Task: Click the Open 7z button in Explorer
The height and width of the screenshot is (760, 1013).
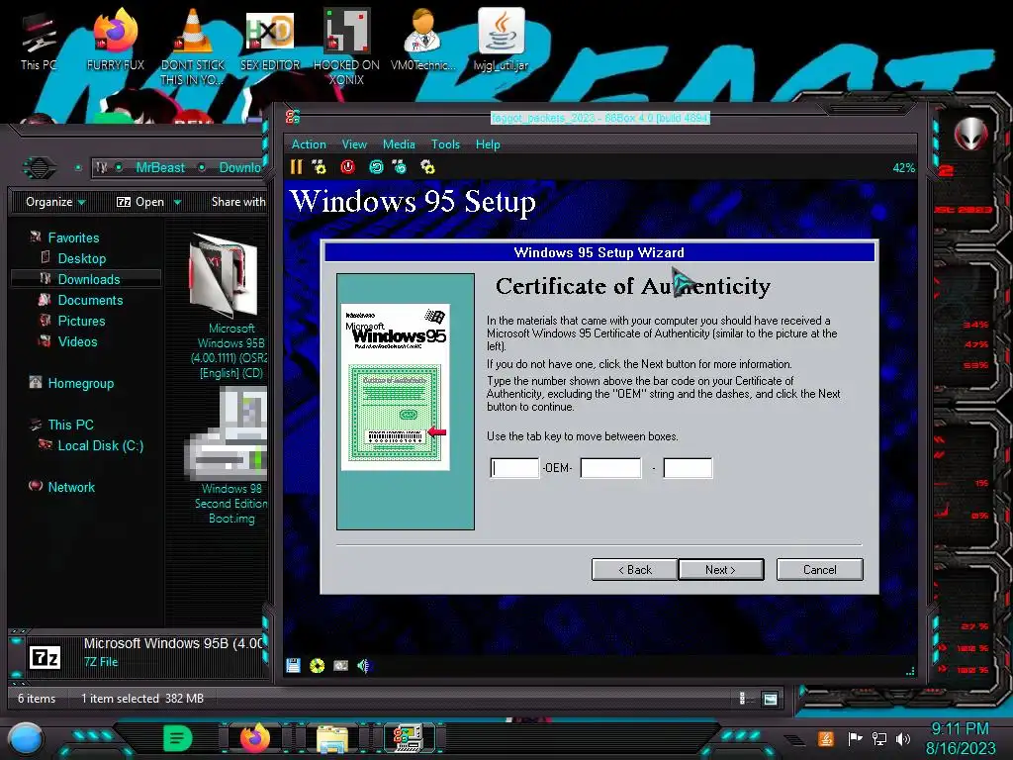Action: [140, 202]
